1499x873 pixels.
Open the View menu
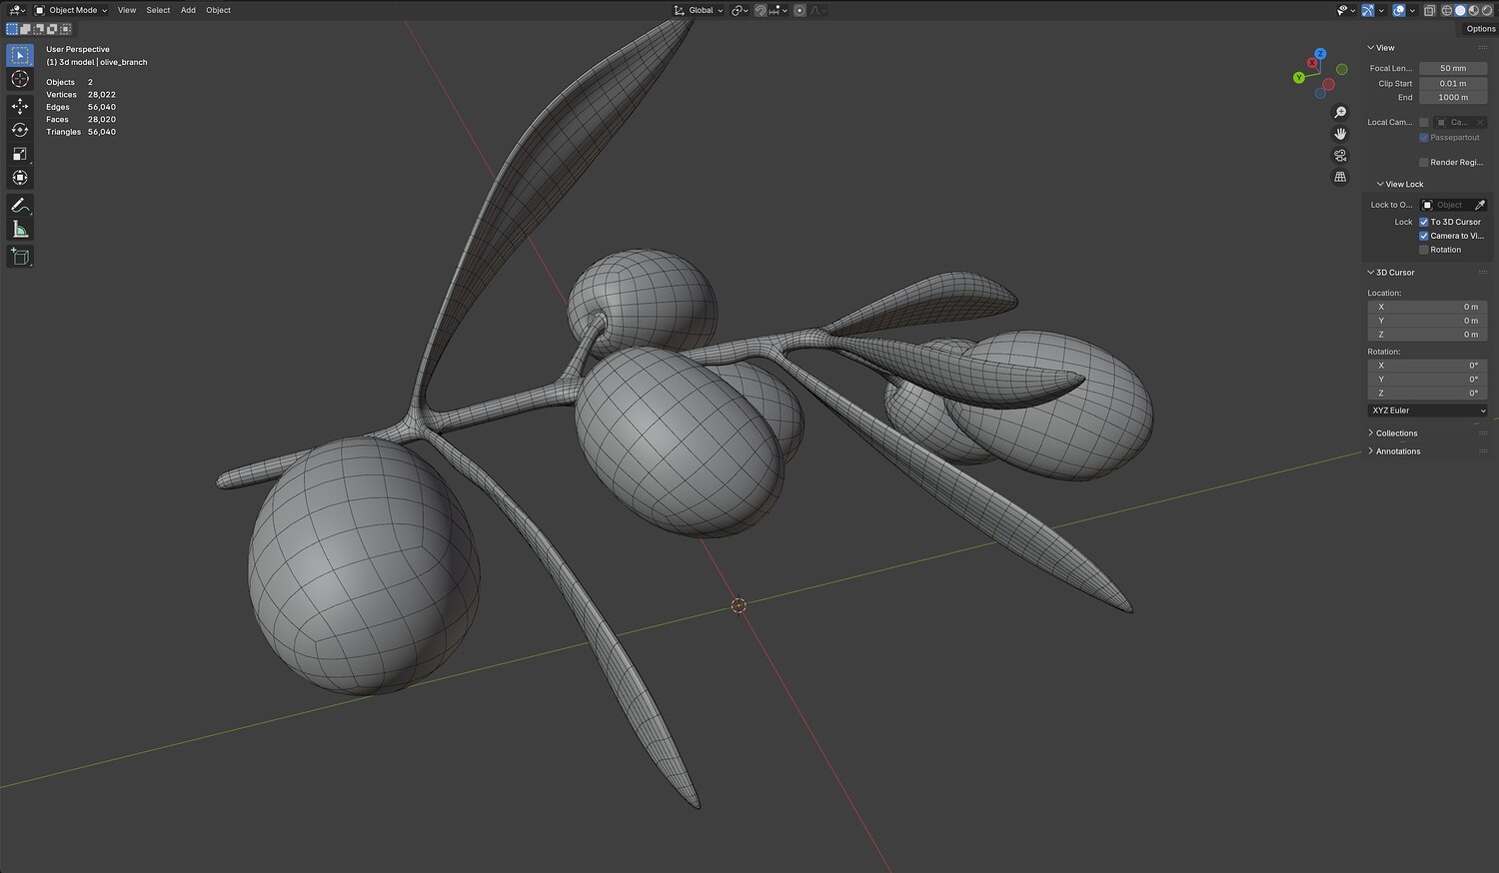[x=127, y=10]
